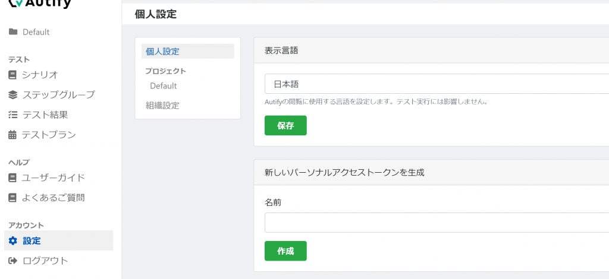Click the ログアウト exit icon
609x279 pixels.
(x=13, y=261)
